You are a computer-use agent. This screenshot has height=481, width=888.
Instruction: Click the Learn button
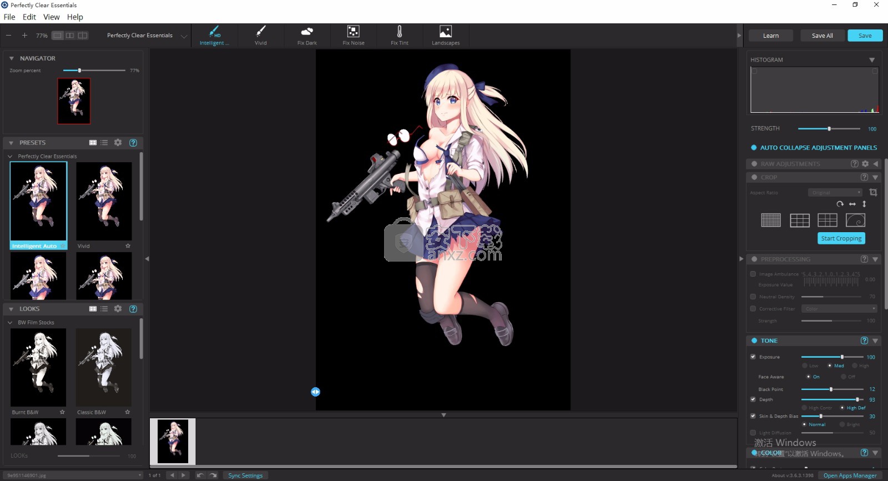(771, 36)
